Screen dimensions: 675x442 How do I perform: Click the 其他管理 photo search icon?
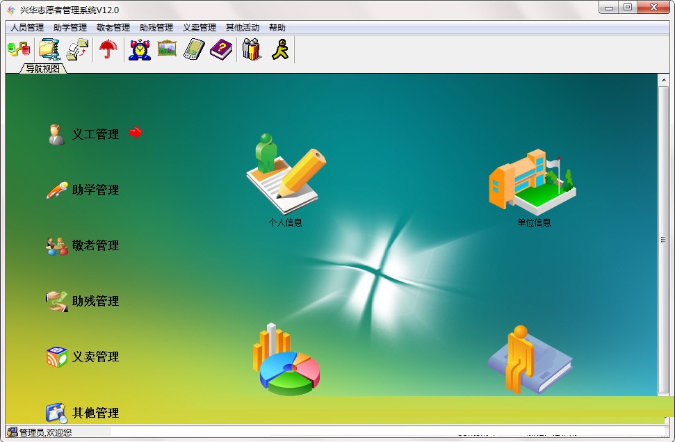point(56,414)
